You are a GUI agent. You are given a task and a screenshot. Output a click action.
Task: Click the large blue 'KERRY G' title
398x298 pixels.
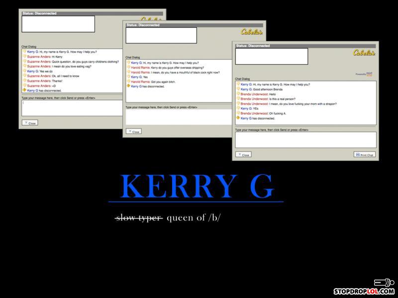[x=198, y=186]
